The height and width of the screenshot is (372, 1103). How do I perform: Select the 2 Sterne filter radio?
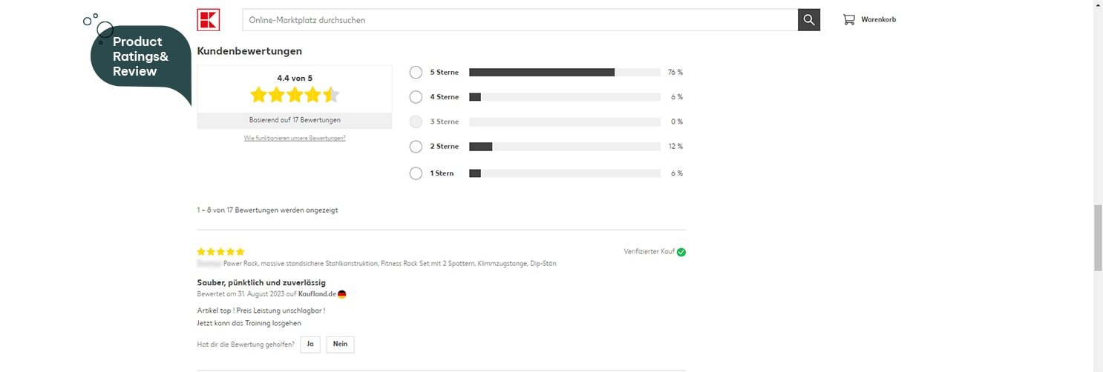[x=416, y=147]
